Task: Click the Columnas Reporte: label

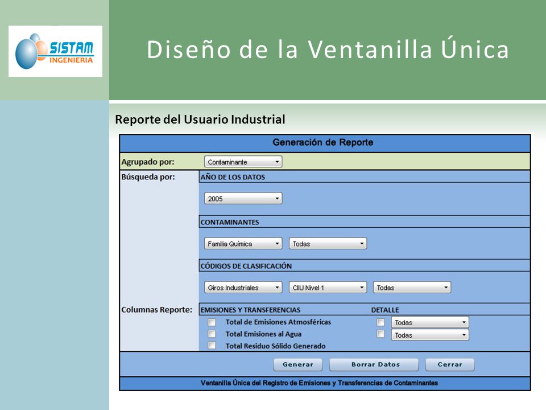Action: [157, 310]
